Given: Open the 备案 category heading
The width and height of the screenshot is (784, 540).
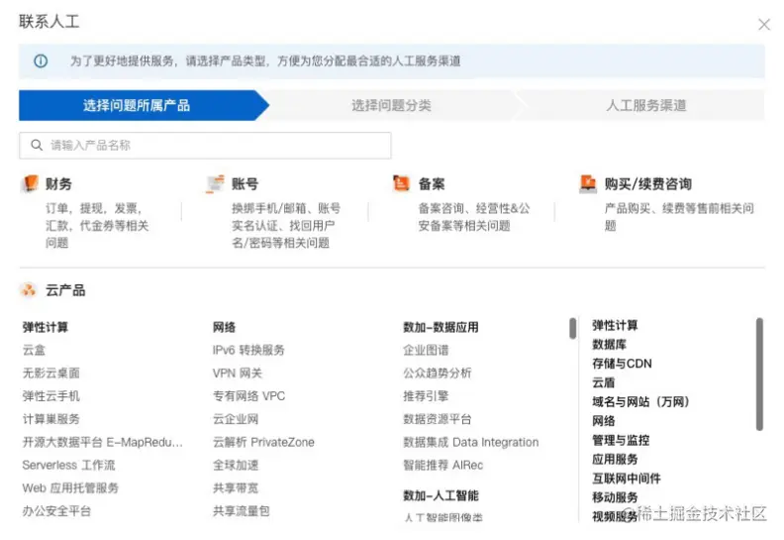Looking at the screenshot, I should tap(432, 183).
